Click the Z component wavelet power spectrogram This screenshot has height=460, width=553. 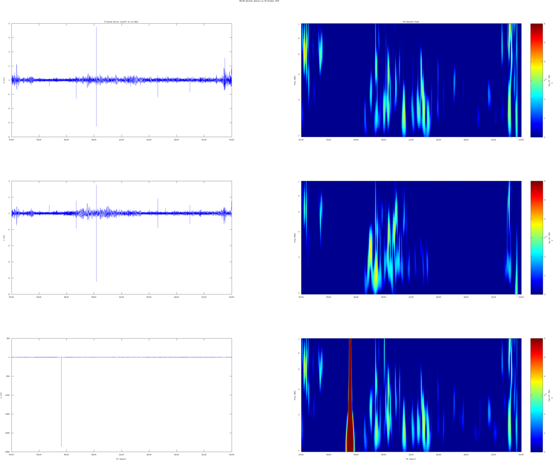pos(411,395)
